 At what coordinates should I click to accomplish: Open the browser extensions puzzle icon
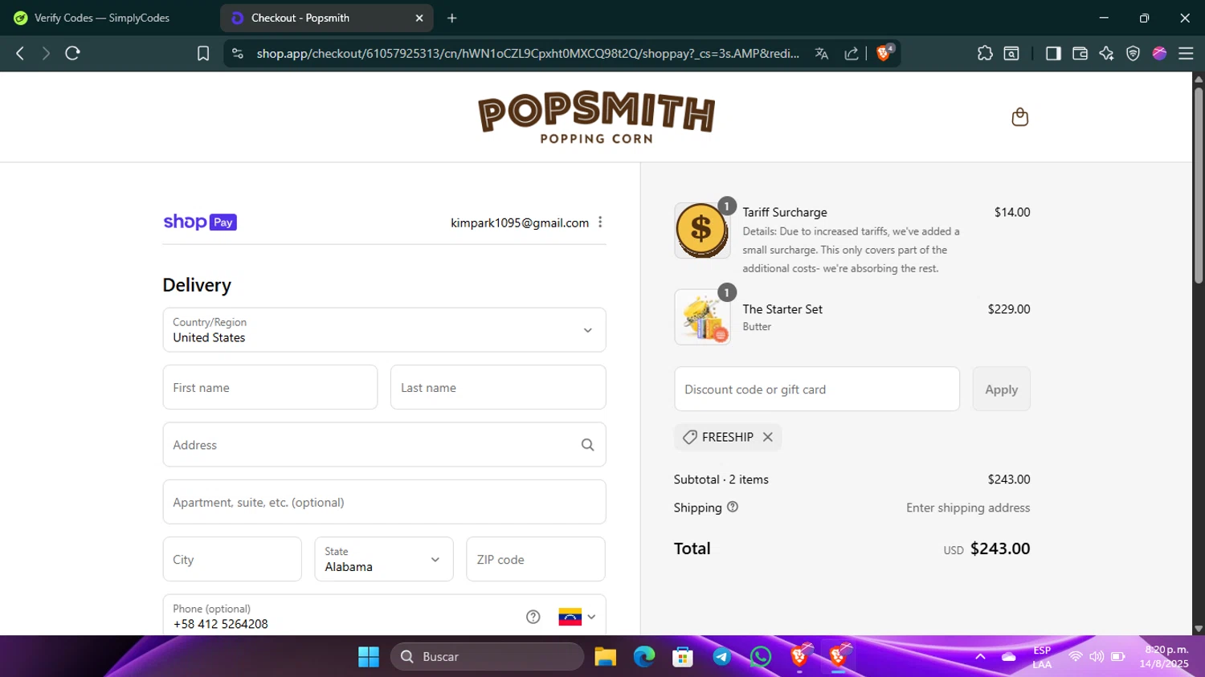click(x=985, y=53)
